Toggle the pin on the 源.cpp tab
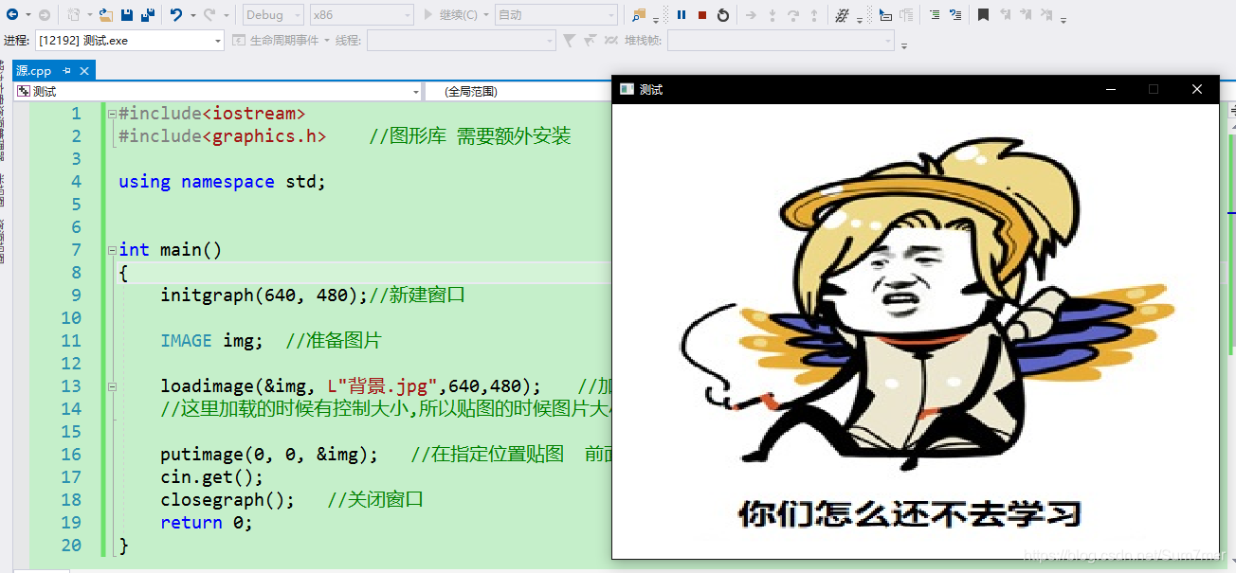Viewport: 1236px width, 573px height. [x=67, y=71]
